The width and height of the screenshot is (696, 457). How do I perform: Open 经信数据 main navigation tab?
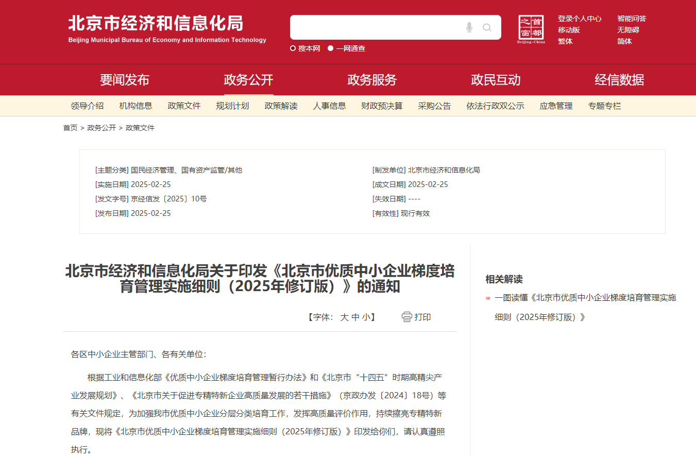pyautogui.click(x=619, y=80)
